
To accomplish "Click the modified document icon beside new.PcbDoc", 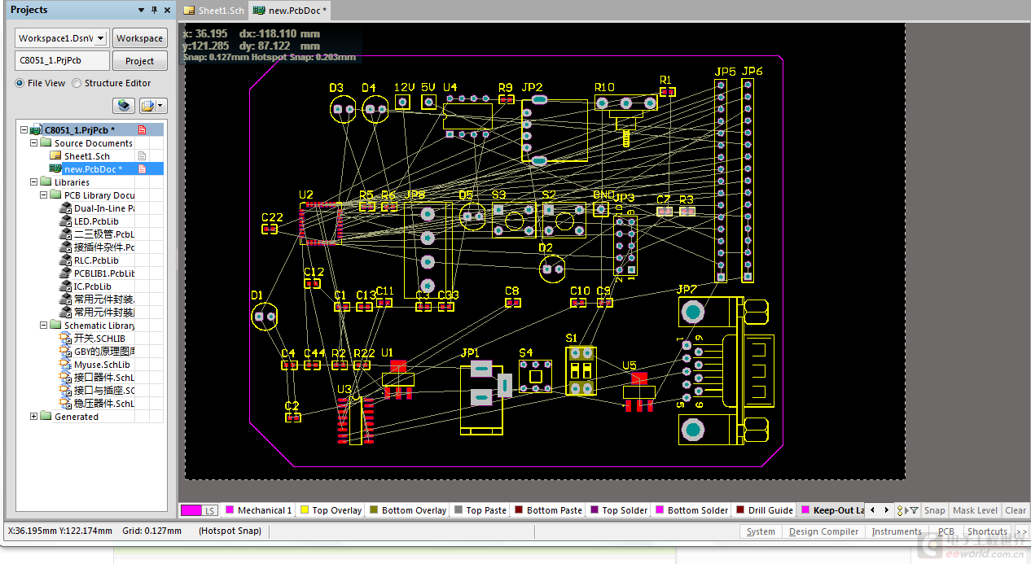I will [142, 169].
